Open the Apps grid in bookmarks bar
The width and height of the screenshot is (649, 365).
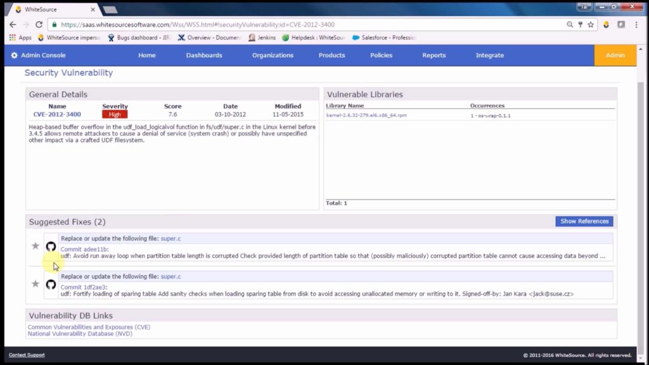20,37
